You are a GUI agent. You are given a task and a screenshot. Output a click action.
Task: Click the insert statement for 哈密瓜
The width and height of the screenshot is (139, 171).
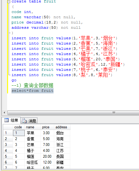coord(68,64)
